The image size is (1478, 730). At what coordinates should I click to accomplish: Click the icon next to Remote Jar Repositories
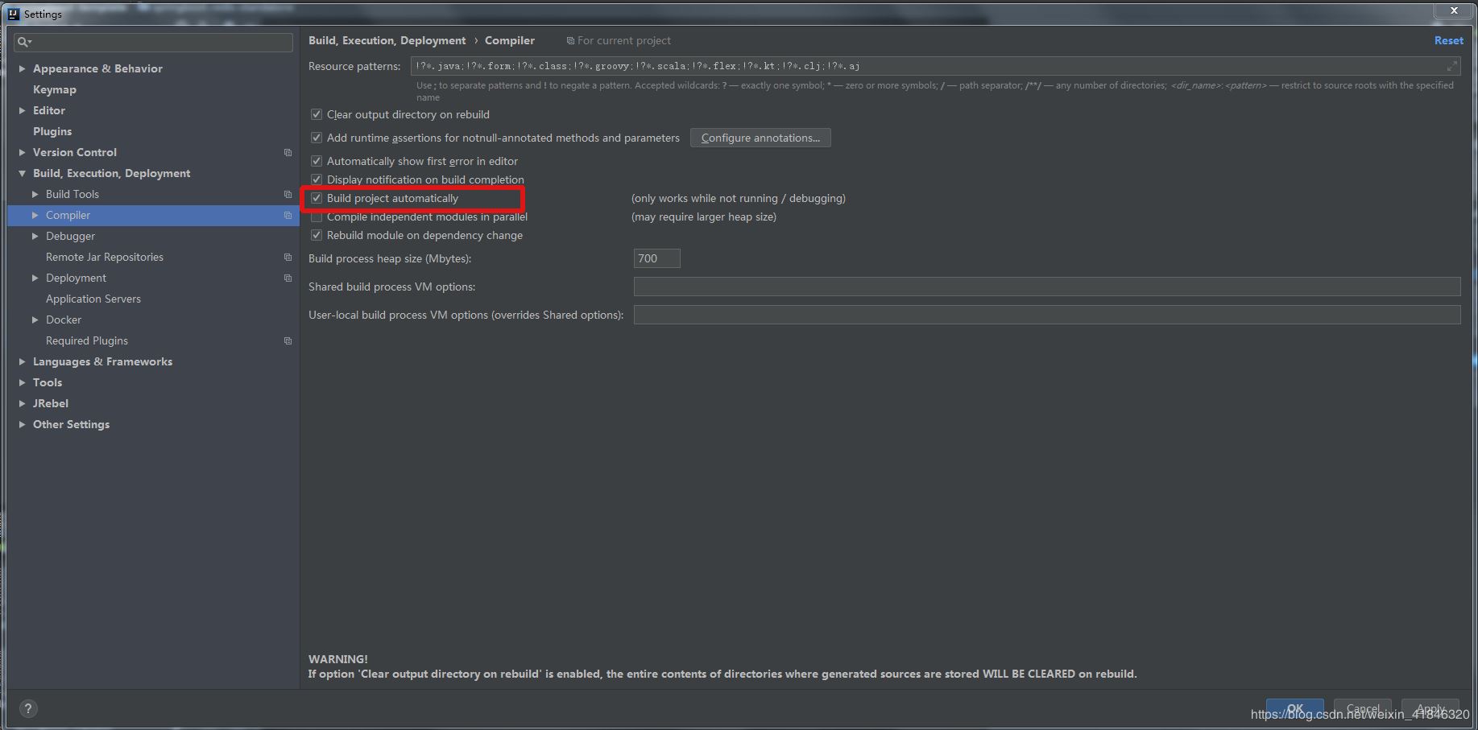tap(288, 257)
